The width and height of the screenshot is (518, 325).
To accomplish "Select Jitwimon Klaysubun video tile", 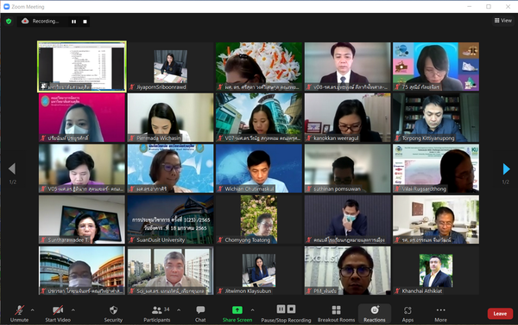I will [x=259, y=271].
